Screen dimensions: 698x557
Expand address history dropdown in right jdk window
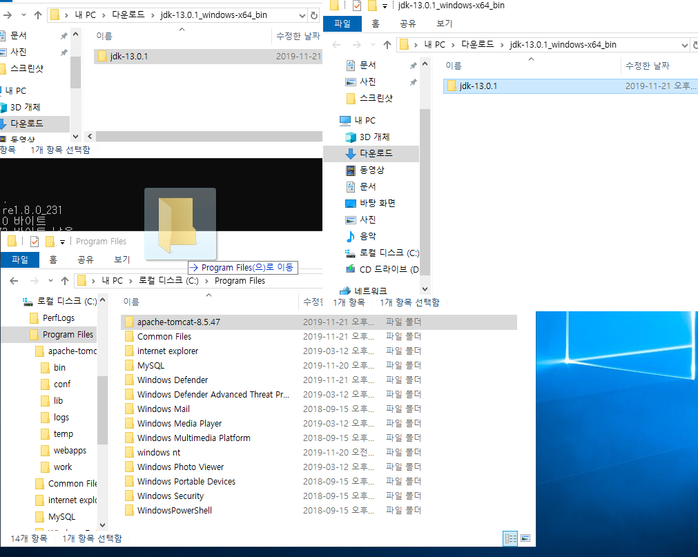pos(685,45)
